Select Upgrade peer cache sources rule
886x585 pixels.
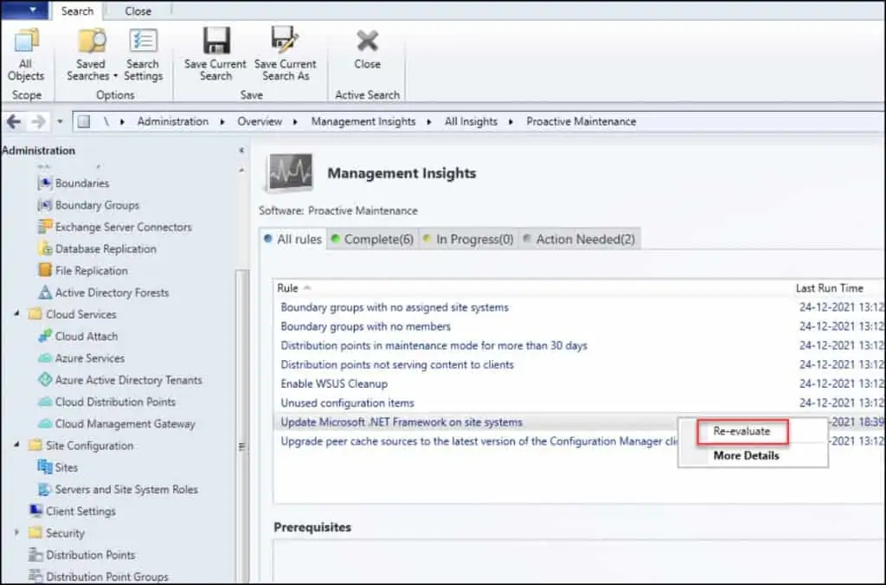[479, 441]
